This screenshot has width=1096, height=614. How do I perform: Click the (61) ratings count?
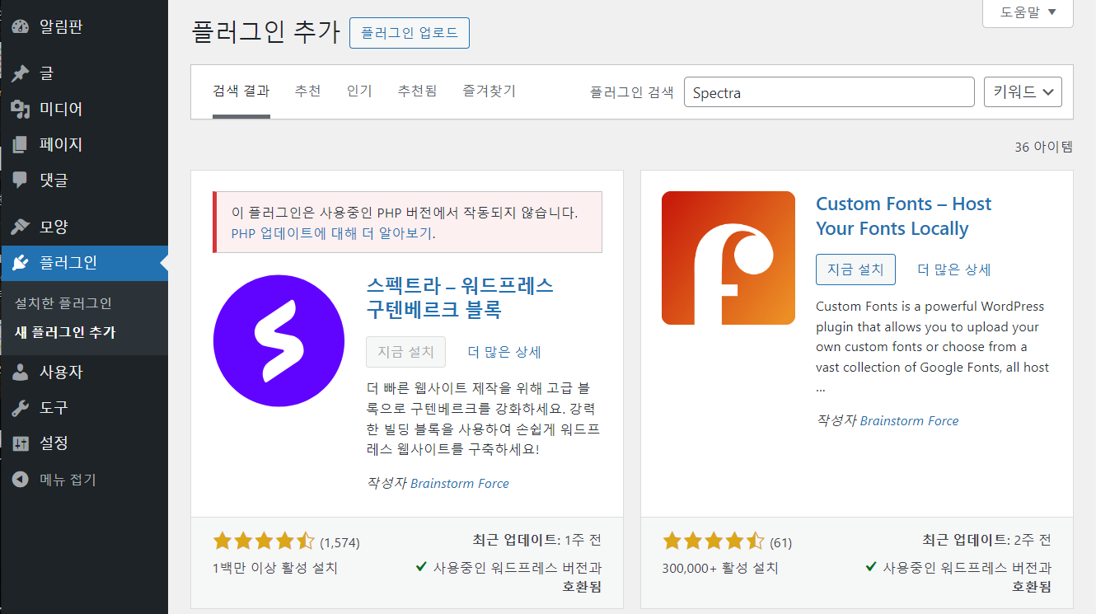[x=780, y=542]
